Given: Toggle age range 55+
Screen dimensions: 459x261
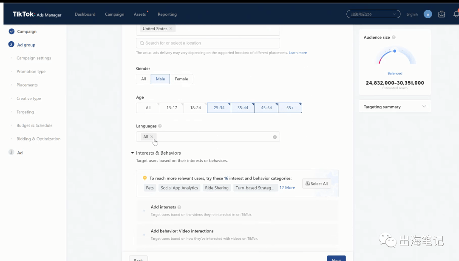Looking at the screenshot, I should (290, 108).
